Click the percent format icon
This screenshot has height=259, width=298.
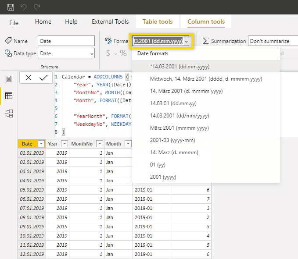(123, 53)
